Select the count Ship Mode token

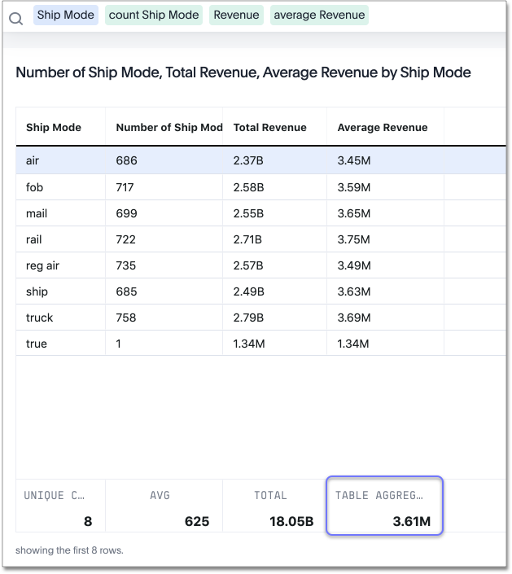click(x=154, y=15)
